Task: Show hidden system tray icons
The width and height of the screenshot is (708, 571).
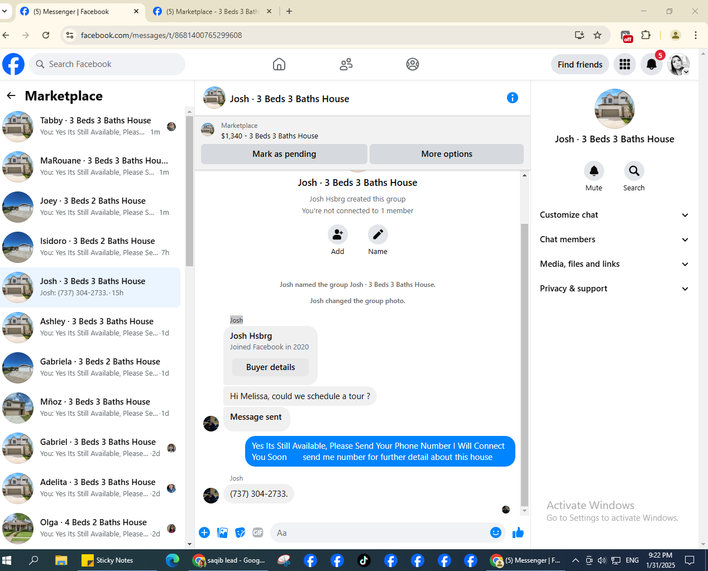Action: click(x=576, y=560)
